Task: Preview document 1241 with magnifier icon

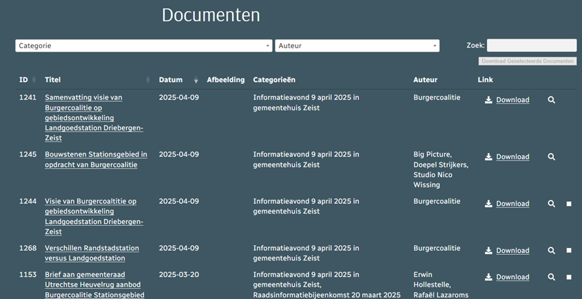Action: click(x=552, y=100)
